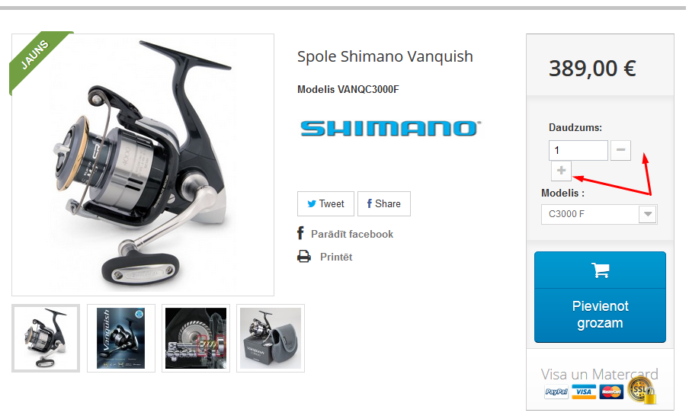Image resolution: width=689 pixels, height=419 pixels.
Task: Click the printer icon
Action: [304, 257]
